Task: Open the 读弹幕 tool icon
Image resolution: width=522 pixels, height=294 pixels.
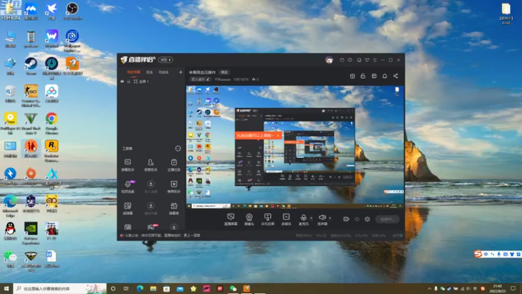Action: [x=127, y=208]
